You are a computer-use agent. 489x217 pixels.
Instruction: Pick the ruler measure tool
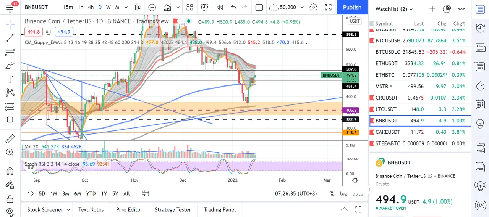click(x=10, y=138)
